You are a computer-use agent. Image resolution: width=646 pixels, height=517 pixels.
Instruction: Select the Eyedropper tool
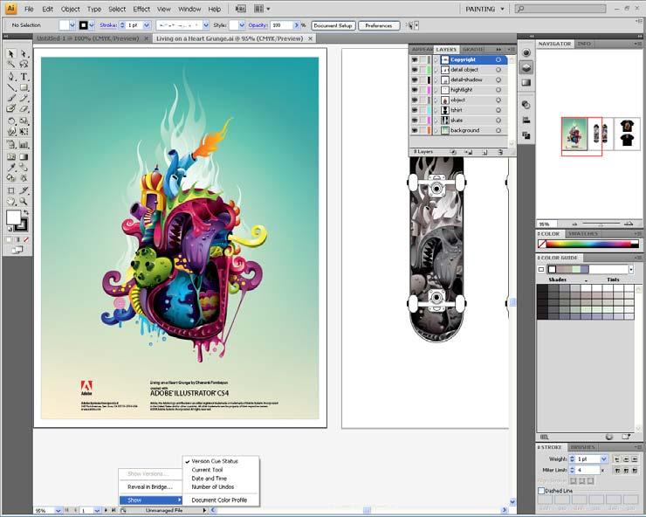[x=11, y=168]
